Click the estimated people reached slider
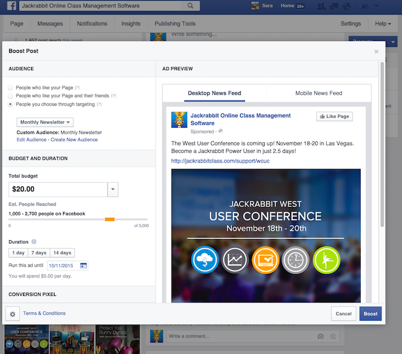The height and width of the screenshot is (354, 402). click(x=110, y=219)
